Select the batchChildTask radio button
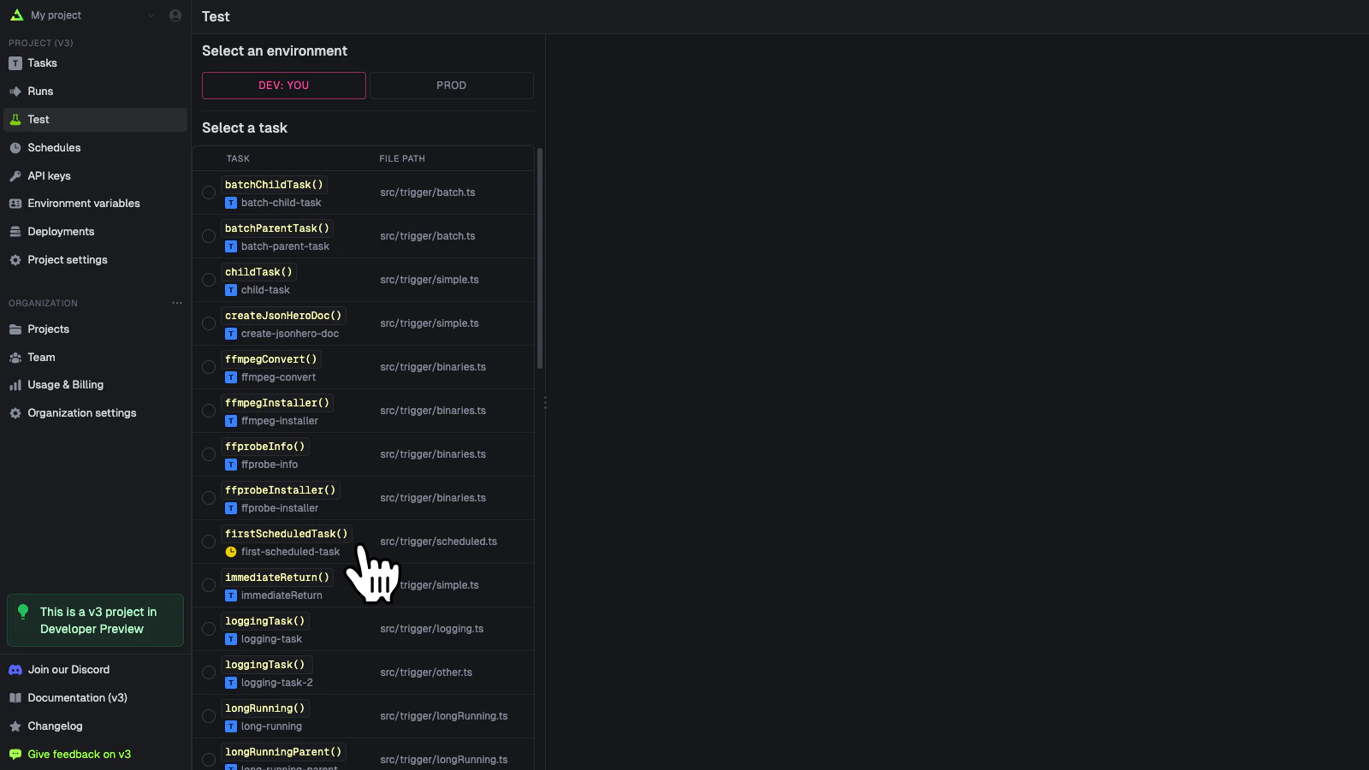 tap(208, 192)
